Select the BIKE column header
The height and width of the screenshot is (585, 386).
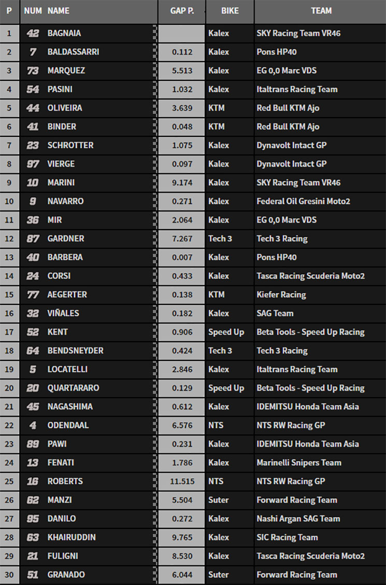coord(230,11)
